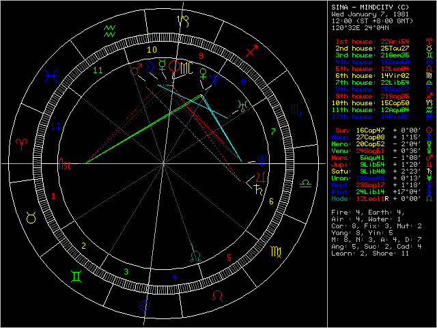
Task: Select the 'Uran: 28Sco43' row
Action: [x=382, y=178]
